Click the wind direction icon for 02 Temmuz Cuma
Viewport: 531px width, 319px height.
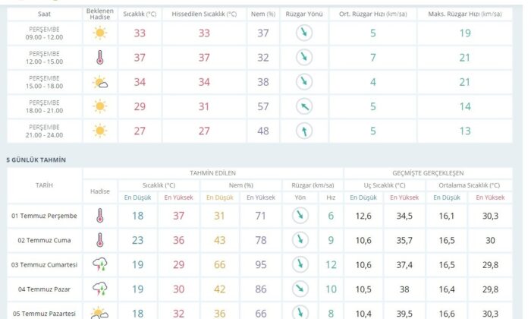[x=300, y=240]
